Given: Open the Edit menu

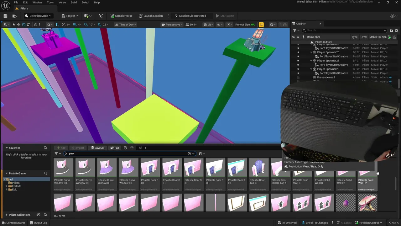Looking at the screenshot, I should 25,2.
